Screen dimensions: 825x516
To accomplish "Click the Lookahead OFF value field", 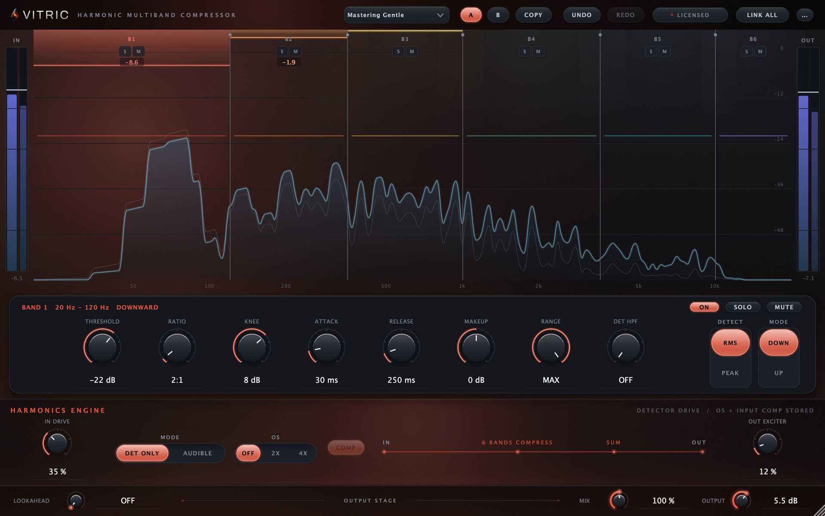I will pyautogui.click(x=128, y=501).
